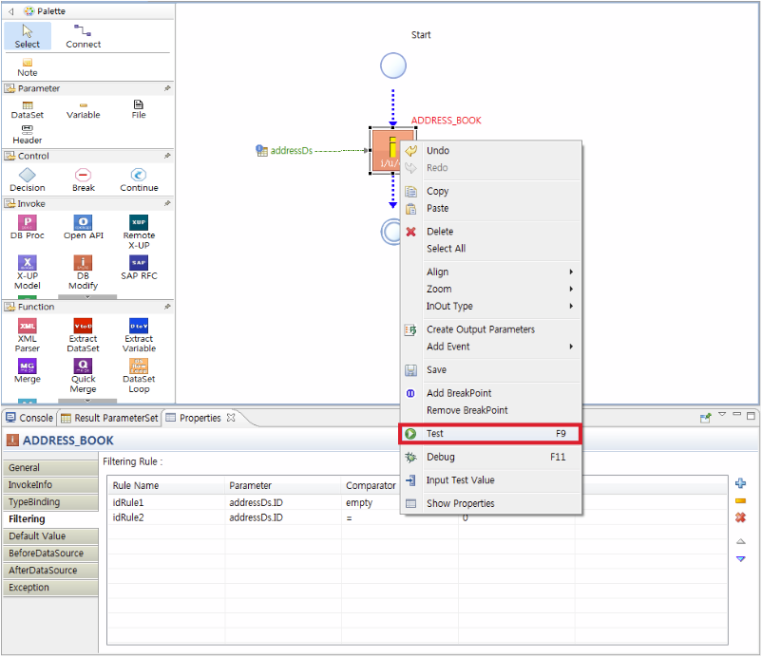Choose Select All in context menu
Screen dimensions: 762x657
click(x=490, y=249)
